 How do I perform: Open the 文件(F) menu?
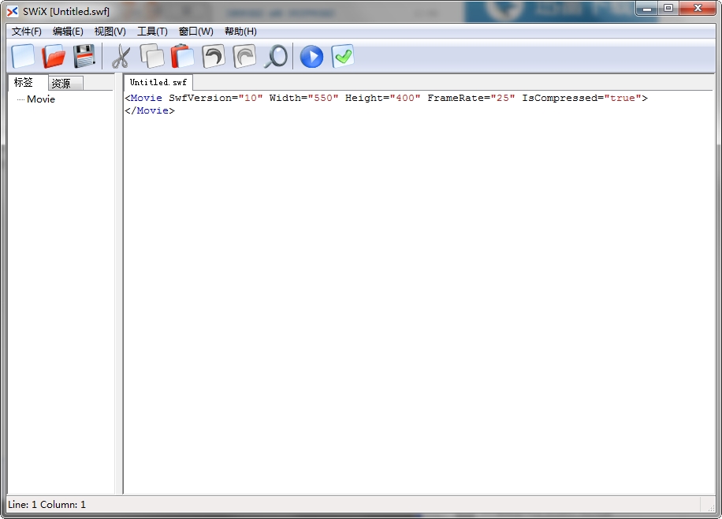[27, 32]
